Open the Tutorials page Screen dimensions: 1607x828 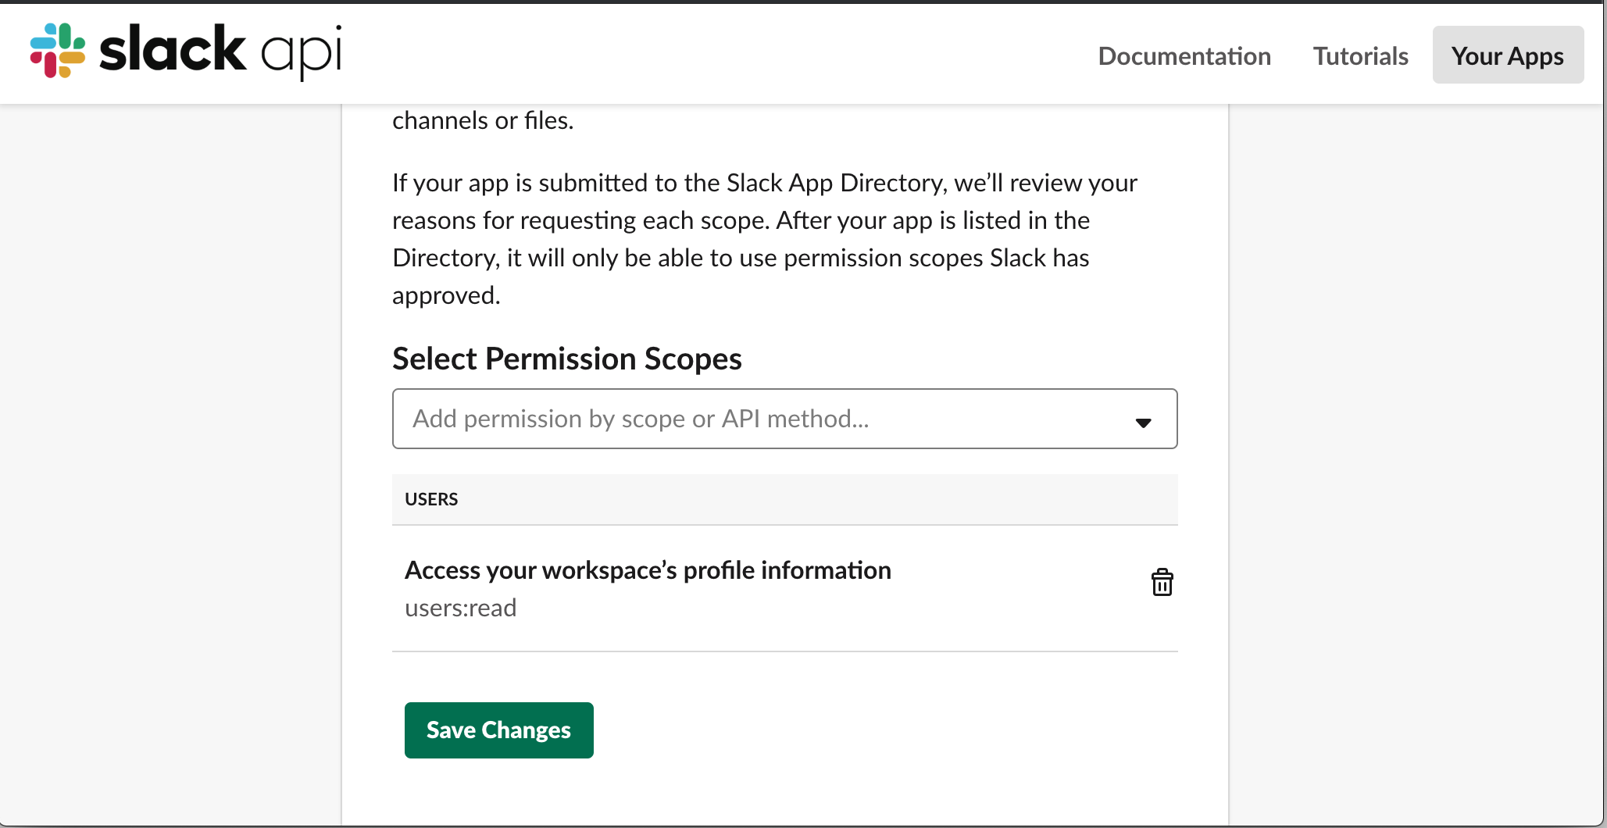(1360, 55)
